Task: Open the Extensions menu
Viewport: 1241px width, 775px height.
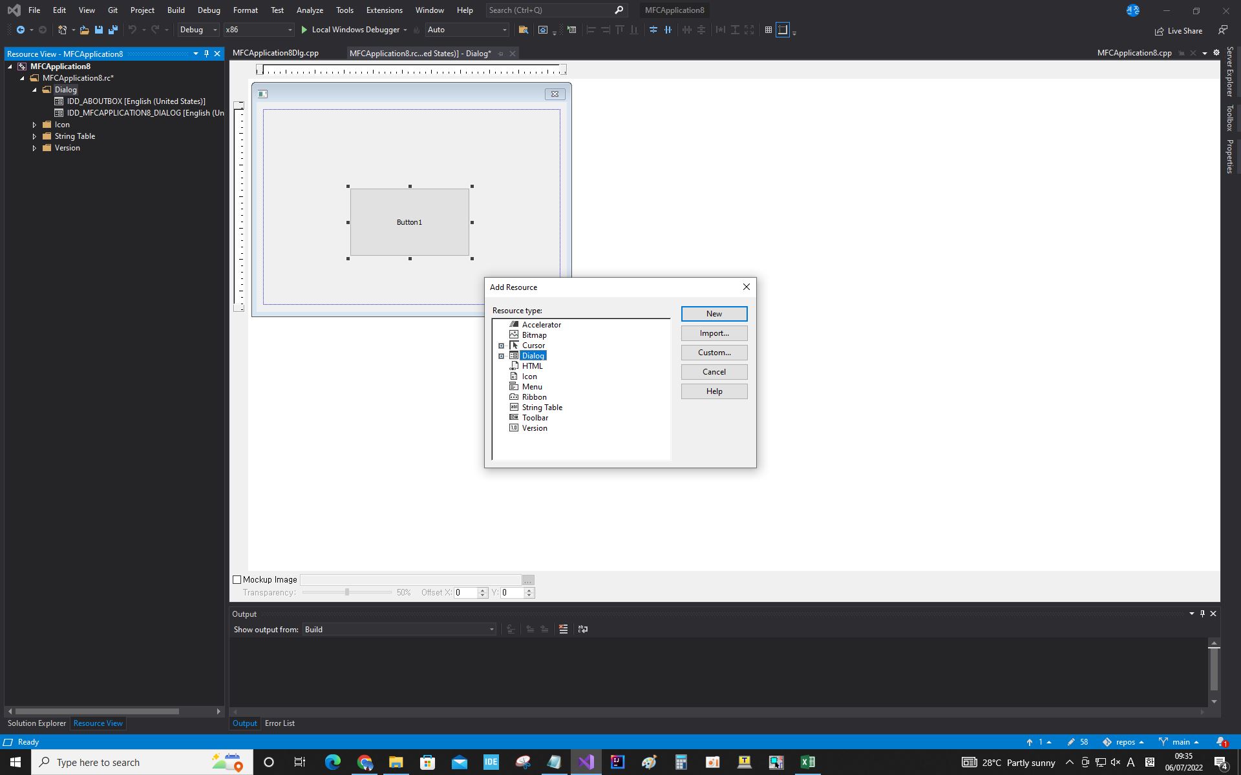Action: pos(384,10)
